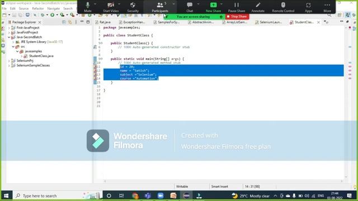
Task: Click the Eclipse toolbar search magnifier icon
Action: [x=329, y=15]
